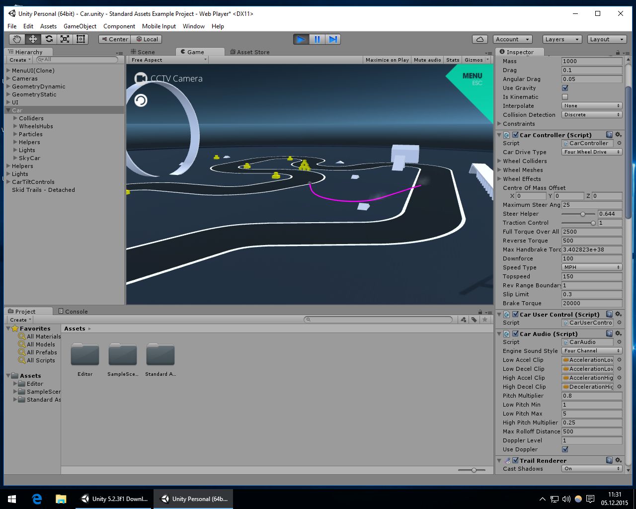
Task: Switch to the Scene tab
Action: coord(143,52)
